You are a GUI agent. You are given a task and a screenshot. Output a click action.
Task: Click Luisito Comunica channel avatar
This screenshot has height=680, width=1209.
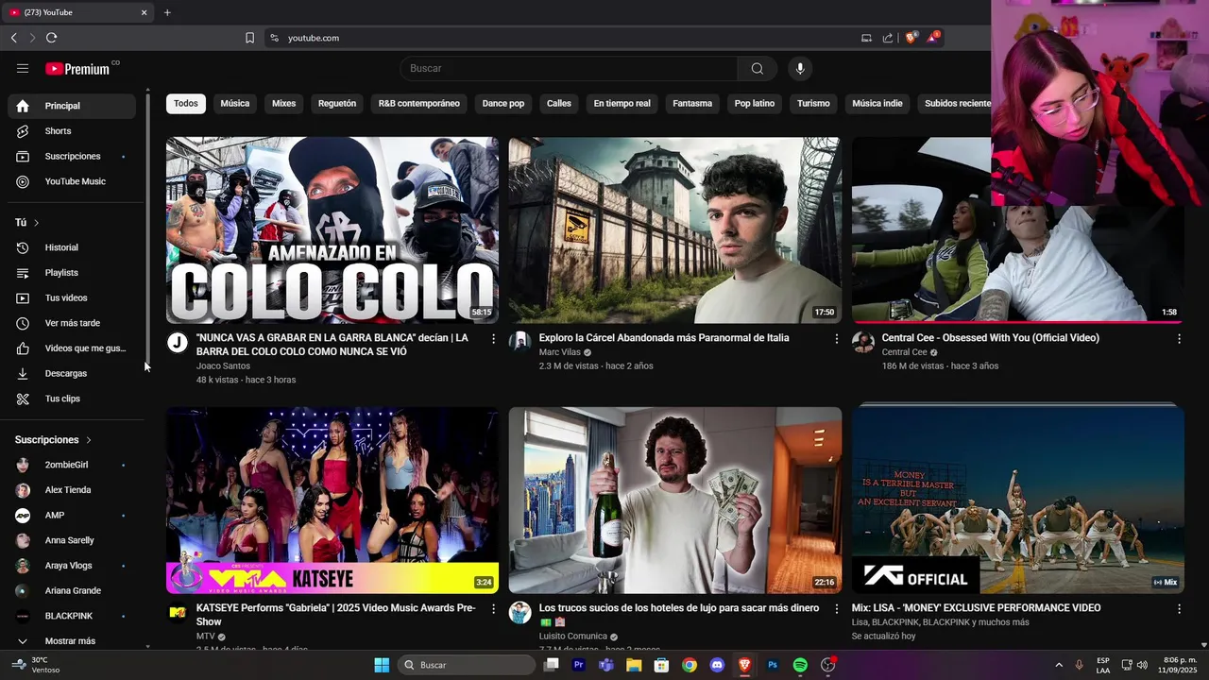point(519,612)
